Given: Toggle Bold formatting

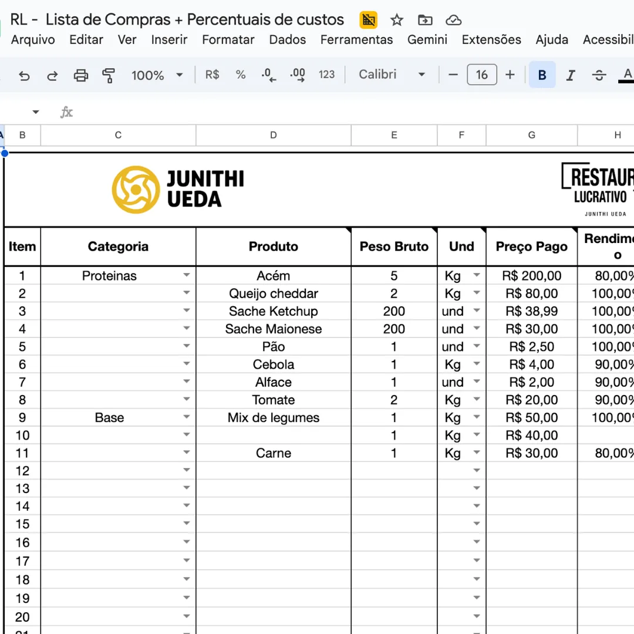Looking at the screenshot, I should click(542, 75).
